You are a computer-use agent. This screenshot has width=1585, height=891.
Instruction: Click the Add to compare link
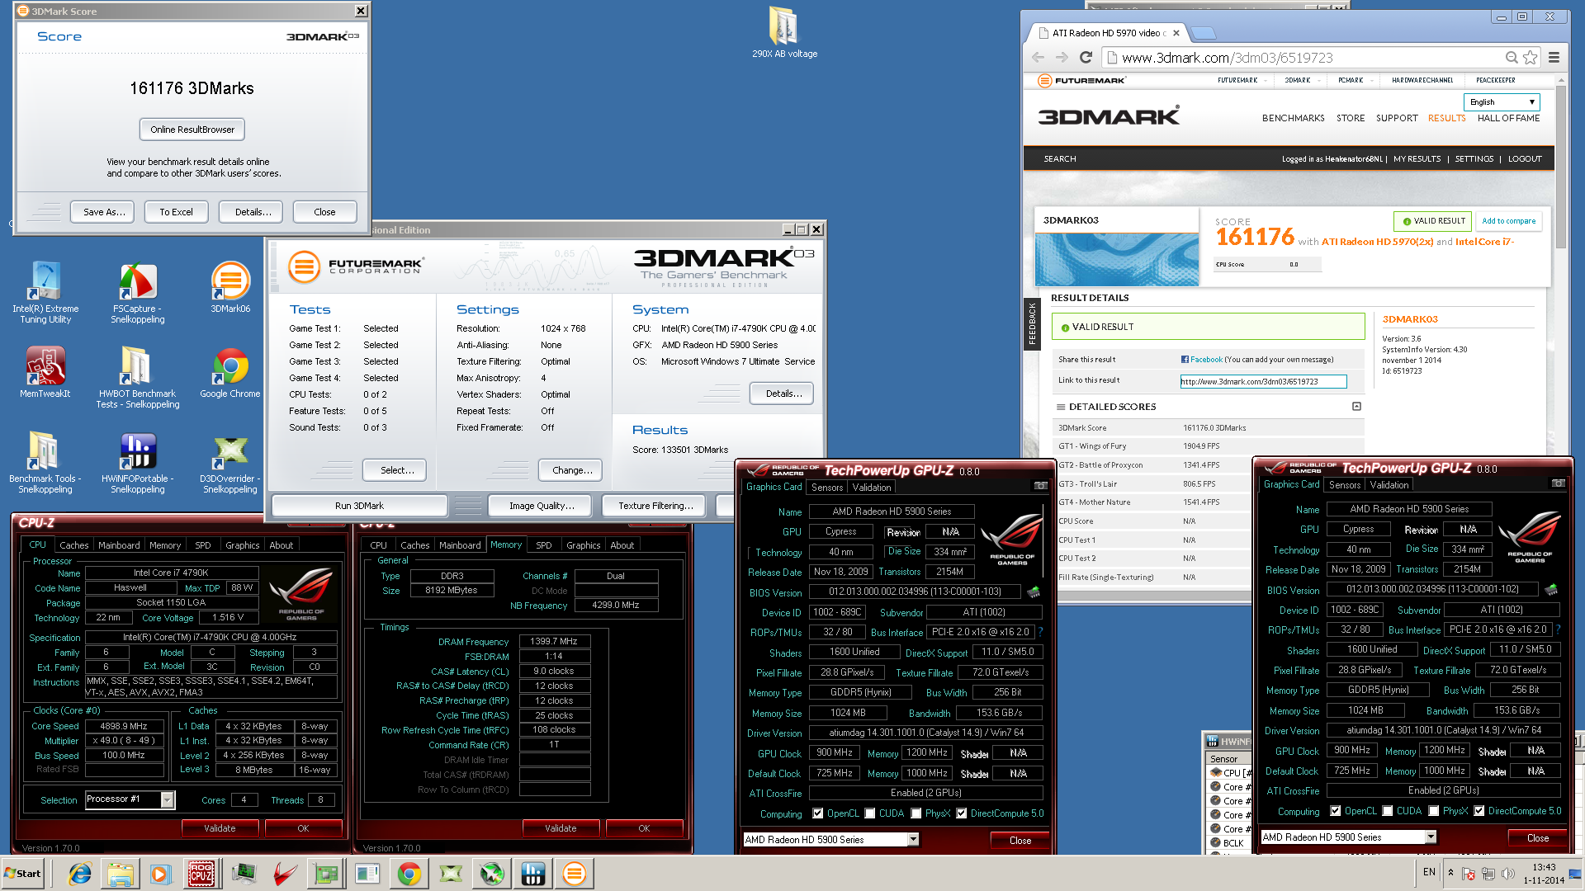[1508, 221]
